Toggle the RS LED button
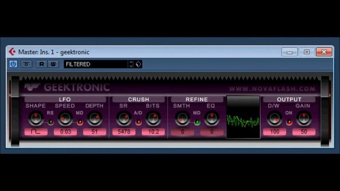This screenshot has width=340, height=191. pyautogui.click(x=50, y=123)
